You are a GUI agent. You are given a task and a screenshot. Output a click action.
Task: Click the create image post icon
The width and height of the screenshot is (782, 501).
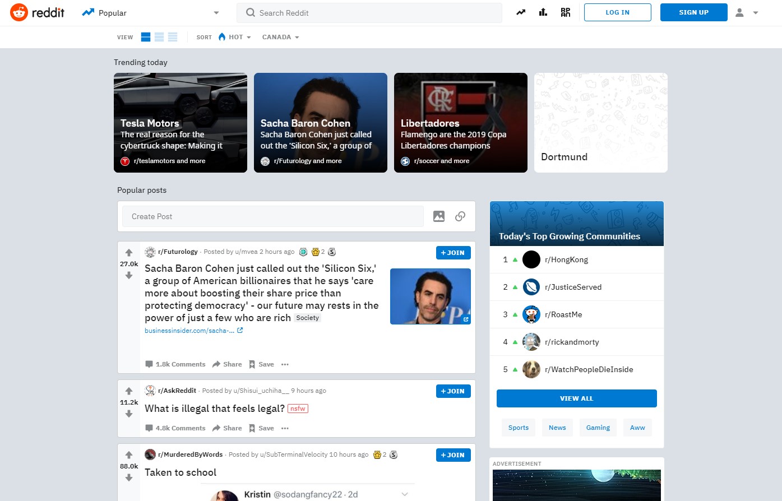coord(439,216)
